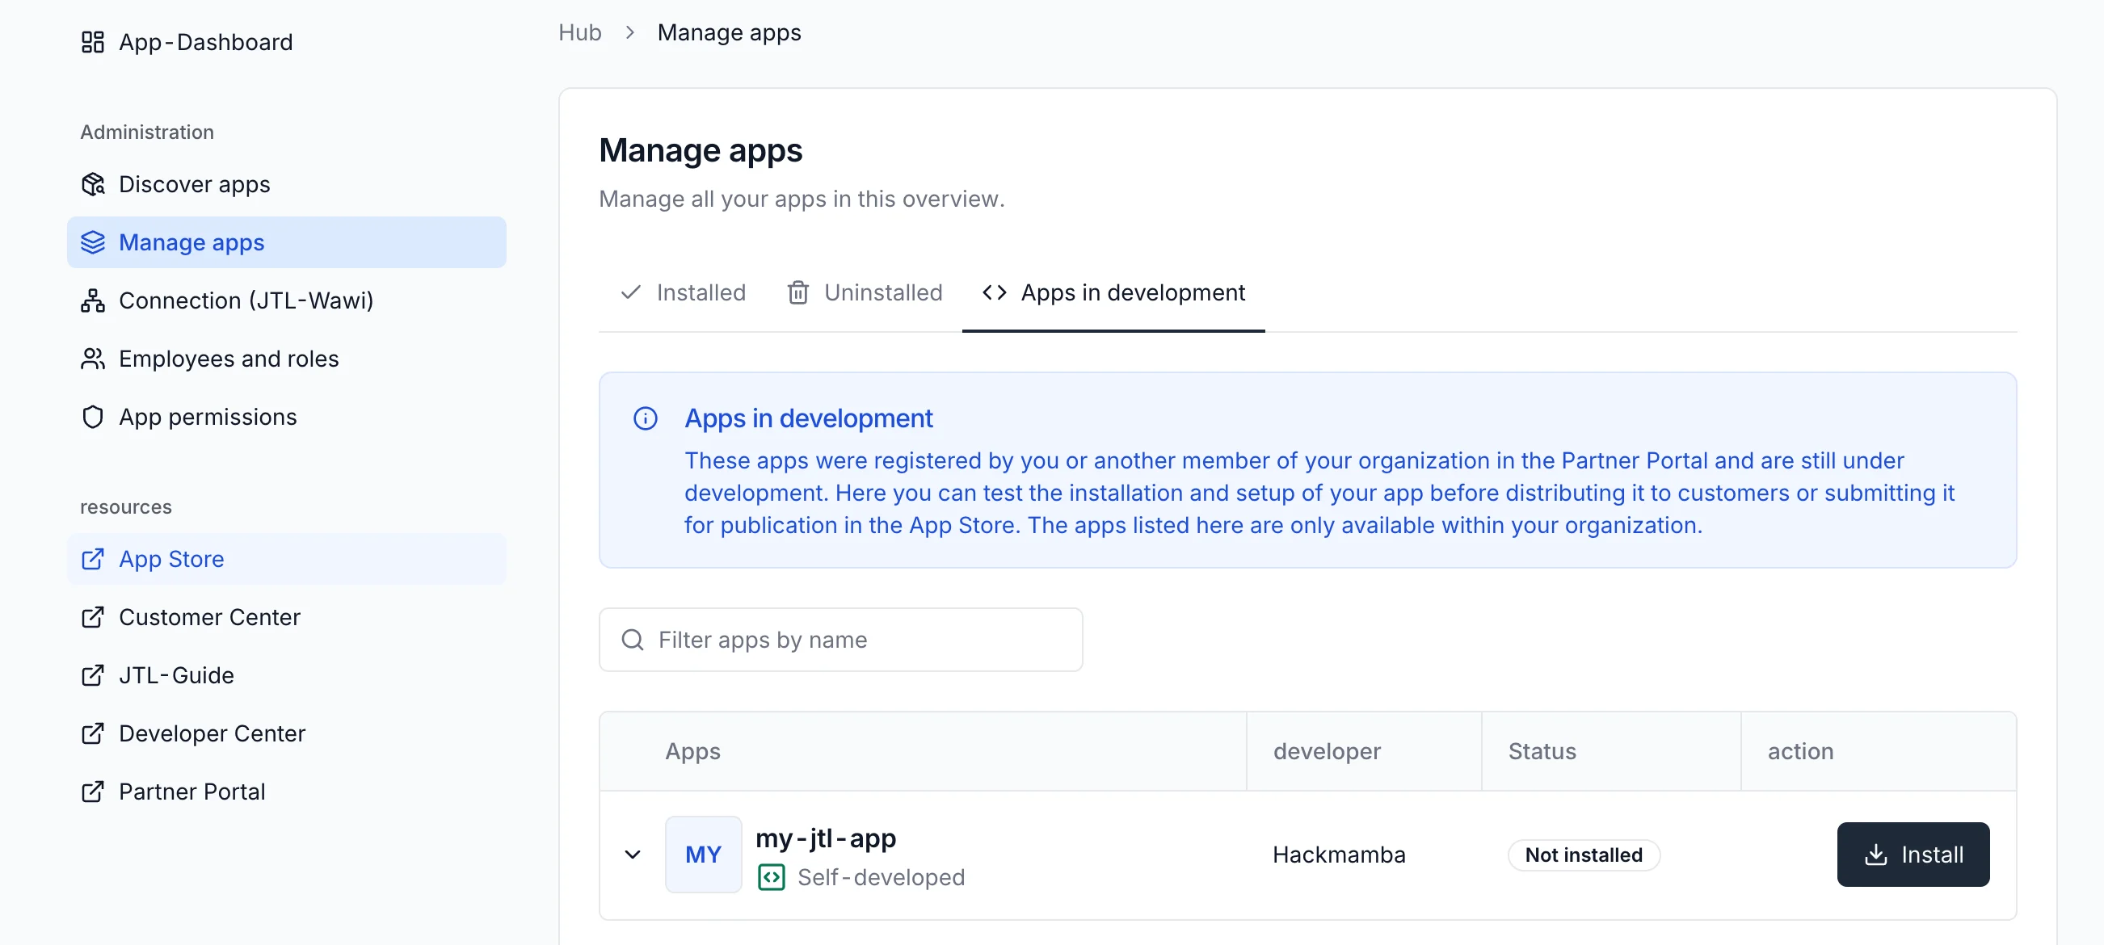Expand the my-jtl-app row chevron
Viewport: 2104px width, 945px height.
(x=632, y=854)
